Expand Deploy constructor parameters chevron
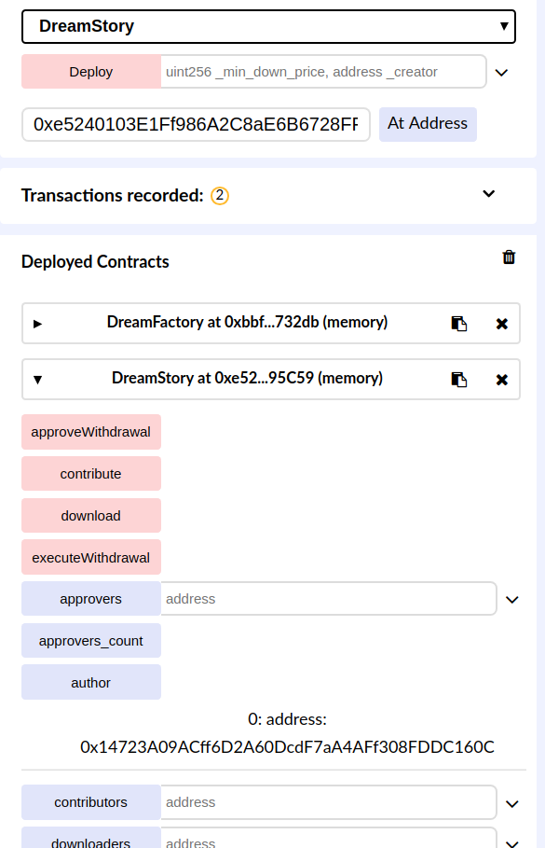Screen dimensions: 545x848 coord(501,73)
